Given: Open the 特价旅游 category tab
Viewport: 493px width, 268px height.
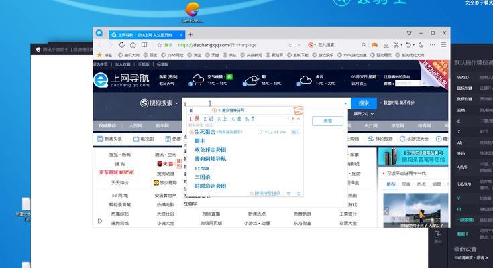Looking at the screenshot, I should click(380, 139).
